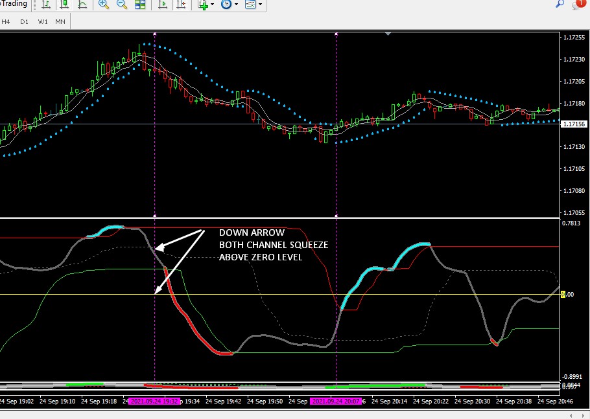This screenshot has width=590, height=419.
Task: Click the 2021.09.24 19:32 date label
Action: tap(154, 402)
